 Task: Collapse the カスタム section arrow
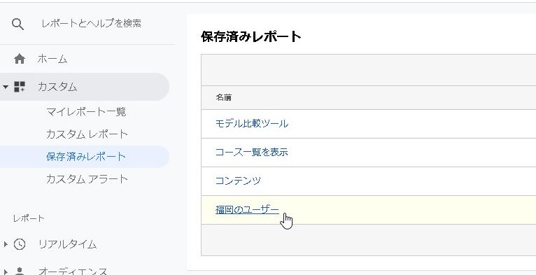point(5,87)
